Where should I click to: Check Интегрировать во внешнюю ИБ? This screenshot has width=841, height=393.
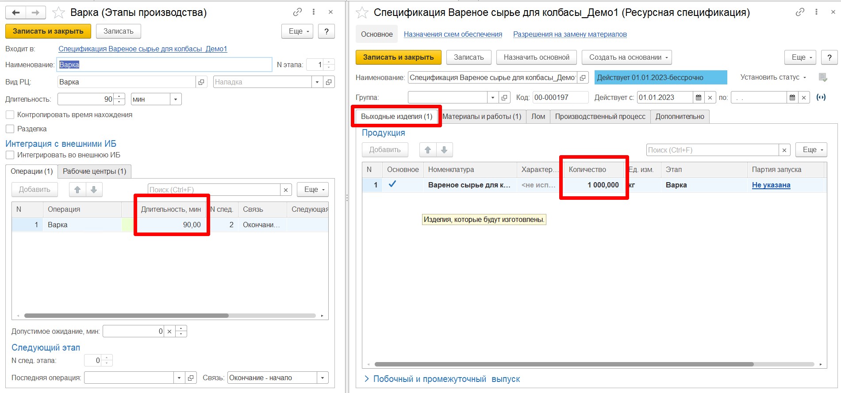[10, 155]
